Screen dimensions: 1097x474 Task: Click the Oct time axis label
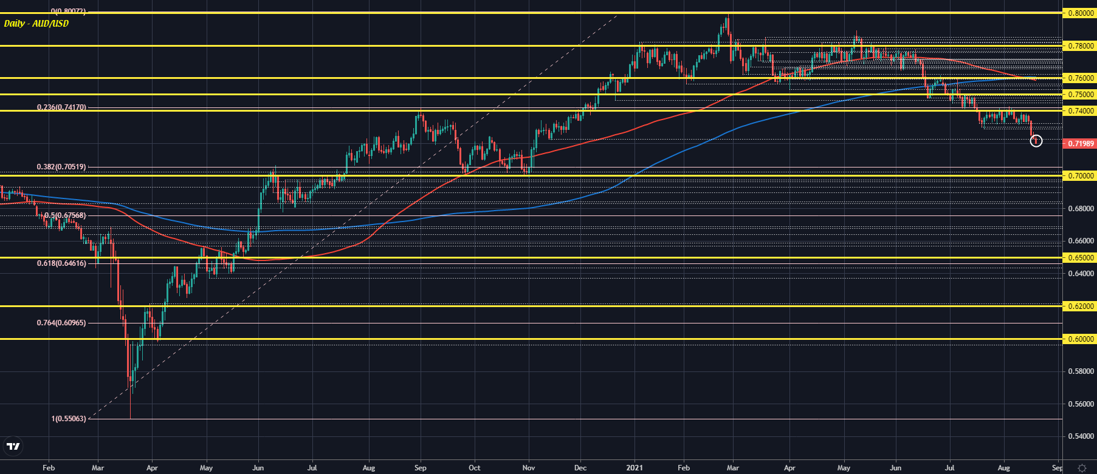475,468
